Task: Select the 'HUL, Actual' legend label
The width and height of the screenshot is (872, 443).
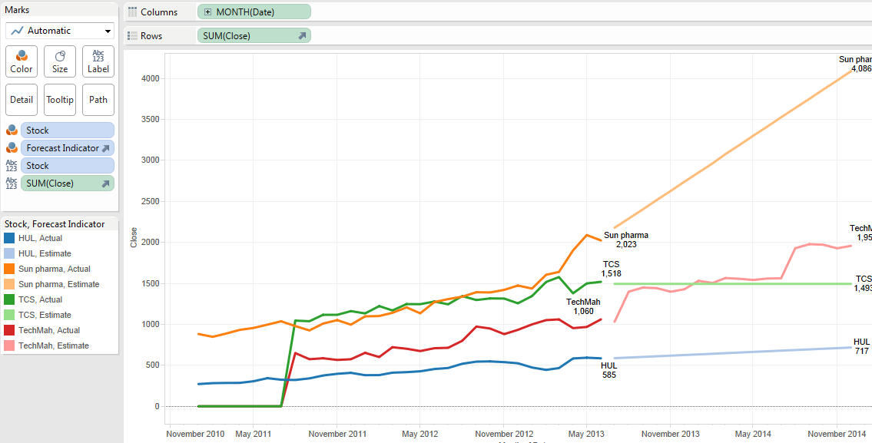Action: coord(40,238)
